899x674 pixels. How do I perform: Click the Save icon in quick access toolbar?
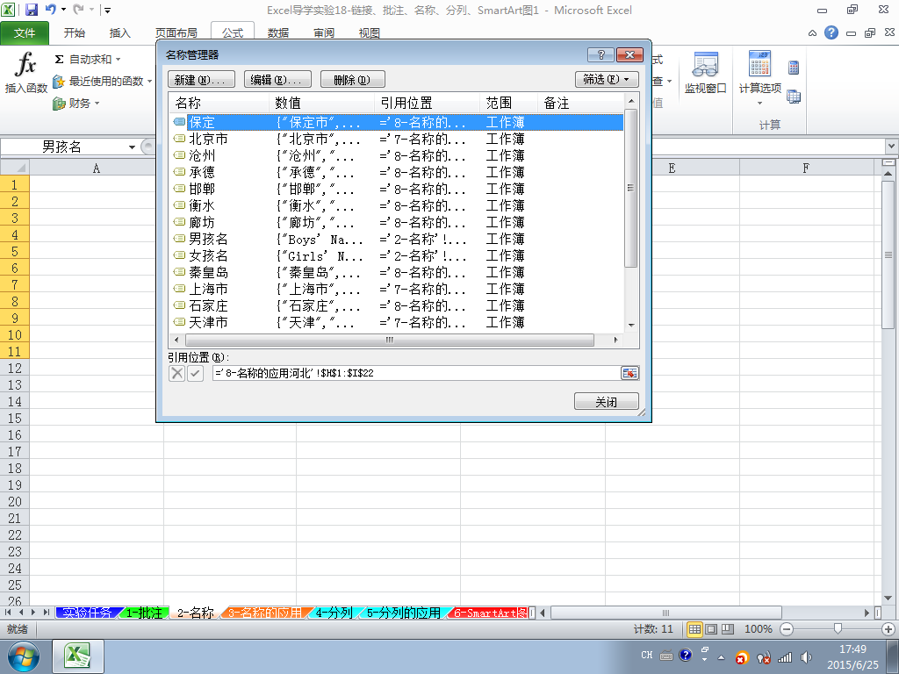click(32, 10)
